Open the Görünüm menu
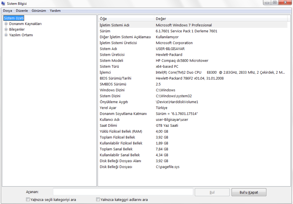This screenshot has height=204, width=293. (x=39, y=11)
